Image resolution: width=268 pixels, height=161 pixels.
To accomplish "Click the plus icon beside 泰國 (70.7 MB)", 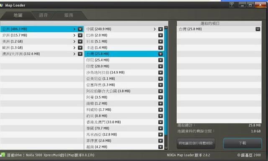I will click(x=160, y=128).
